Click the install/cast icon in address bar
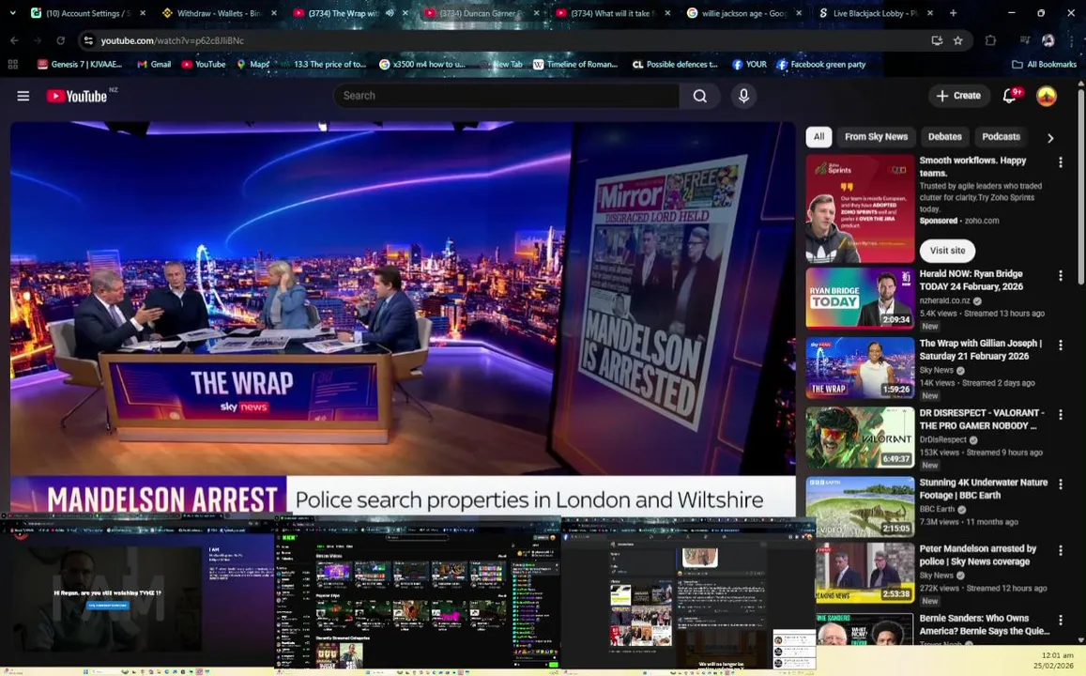Screen dimensions: 1086x676 pos(937,40)
